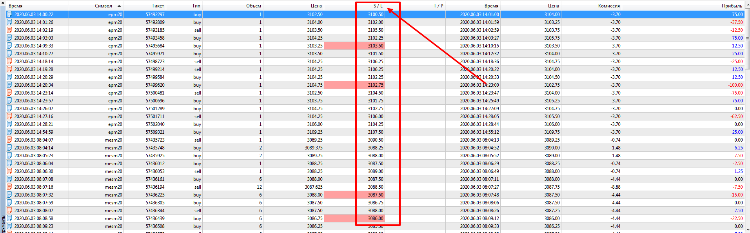Viewport: 750px width, 233px height.
Task: Click the order icon for ticket 57499584
Action: tap(10, 77)
